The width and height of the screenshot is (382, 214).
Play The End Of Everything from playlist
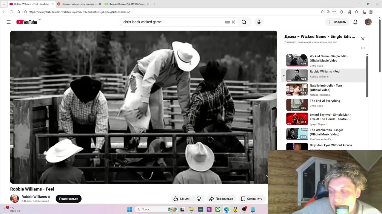(x=323, y=105)
